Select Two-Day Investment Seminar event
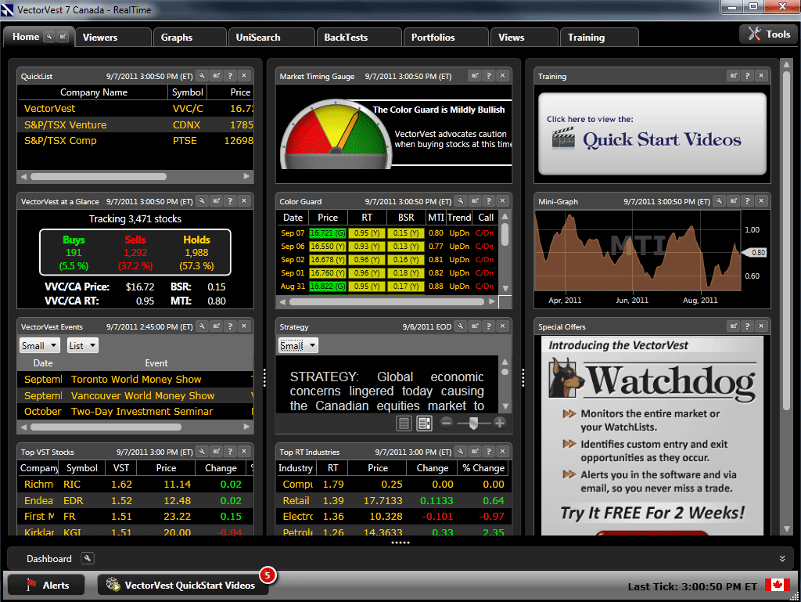This screenshot has height=602, width=801. [135, 412]
